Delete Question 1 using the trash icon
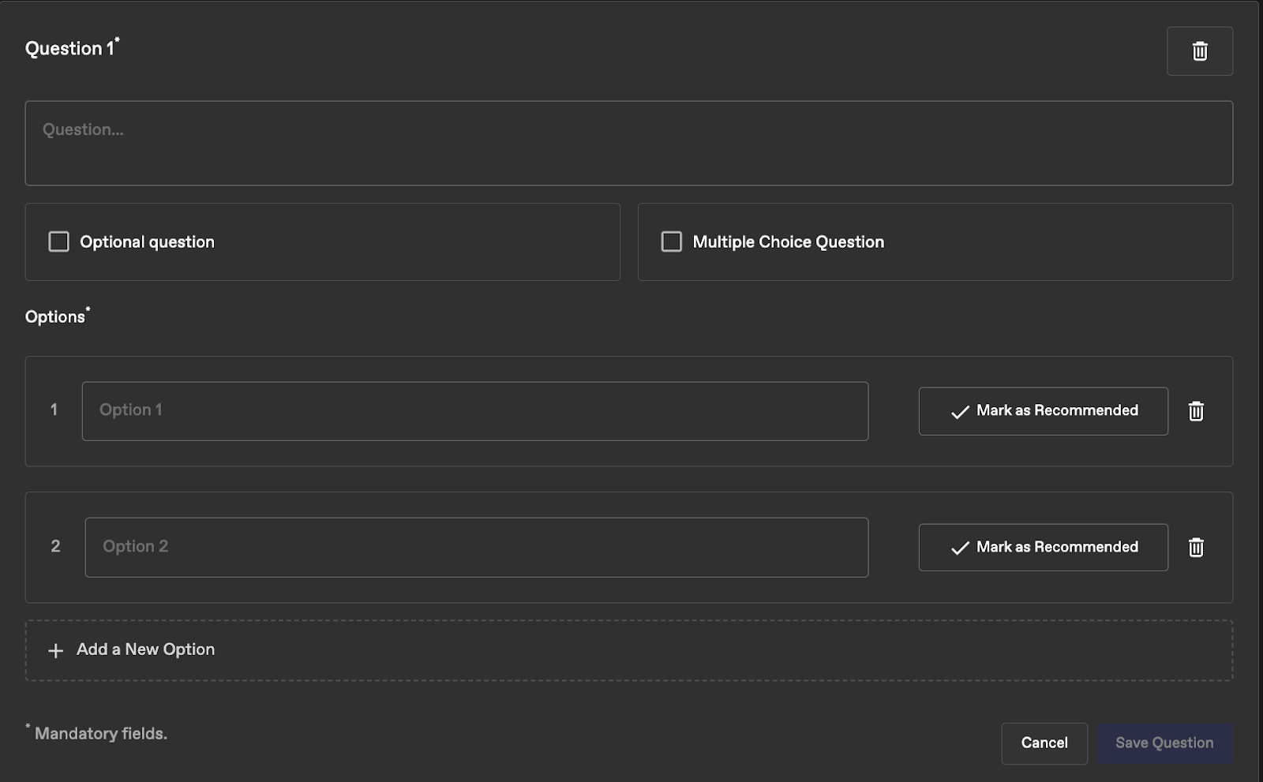 [1200, 51]
